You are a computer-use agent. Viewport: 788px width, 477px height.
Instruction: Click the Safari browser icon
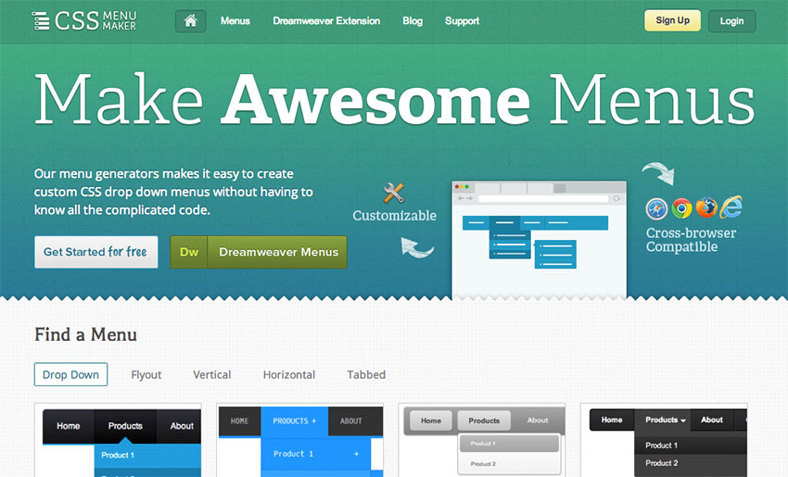point(656,209)
